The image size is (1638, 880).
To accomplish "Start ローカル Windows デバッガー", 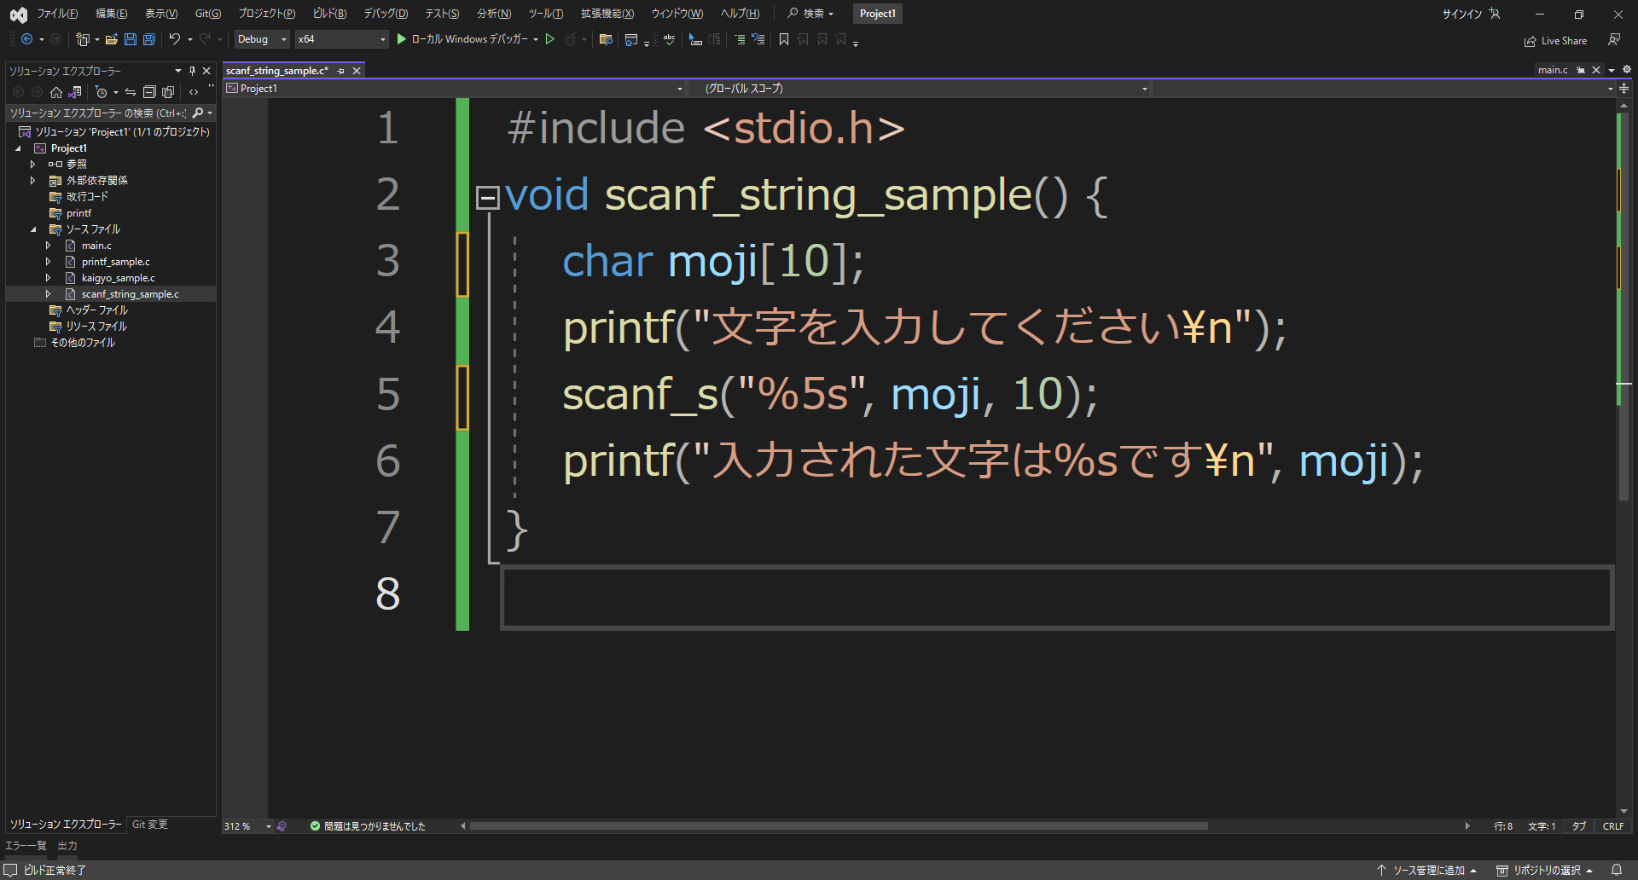I will [x=462, y=39].
